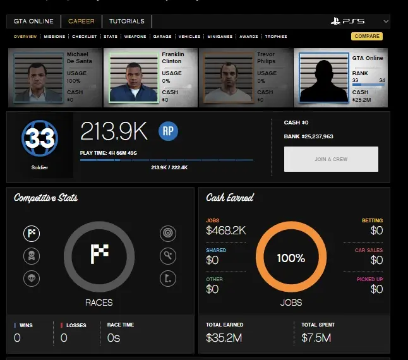Select Trevor Philips character card
This screenshot has width=408, height=360.
244,77
